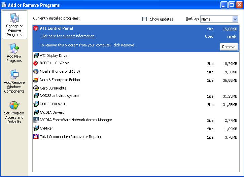Enable the Show updates checkbox
The height and width of the screenshot is (177, 244).
[x=145, y=19]
